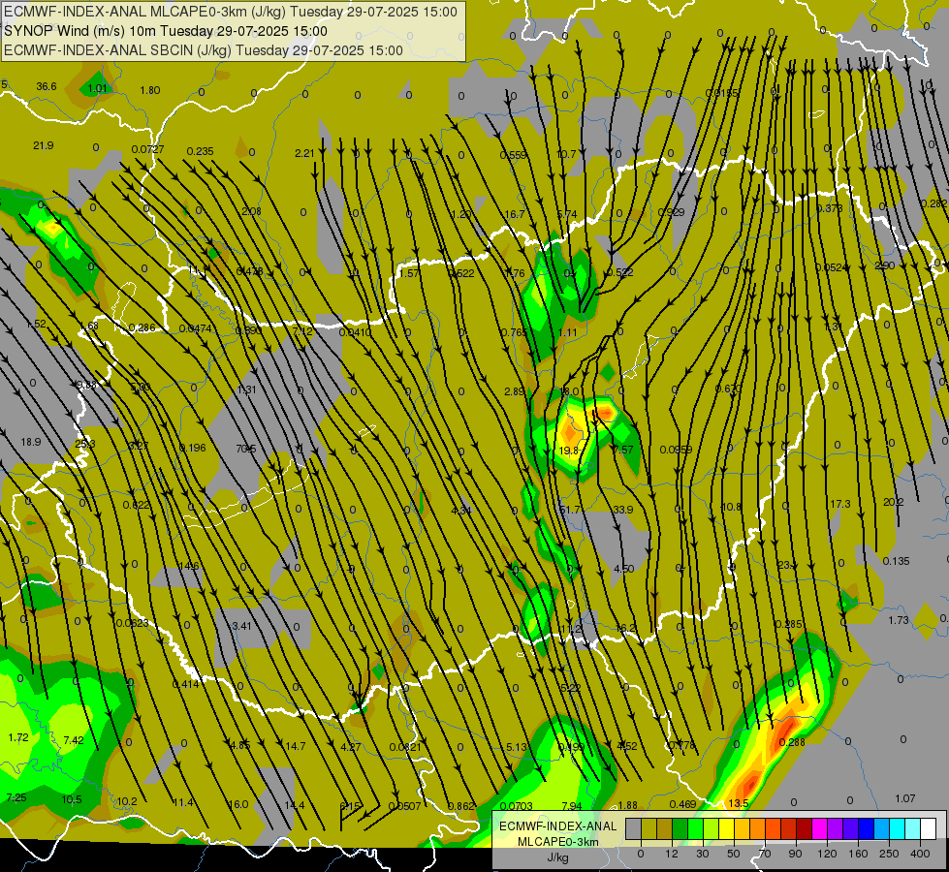Image resolution: width=949 pixels, height=872 pixels.
Task: Click the legend tick label 12
Action: click(x=672, y=854)
